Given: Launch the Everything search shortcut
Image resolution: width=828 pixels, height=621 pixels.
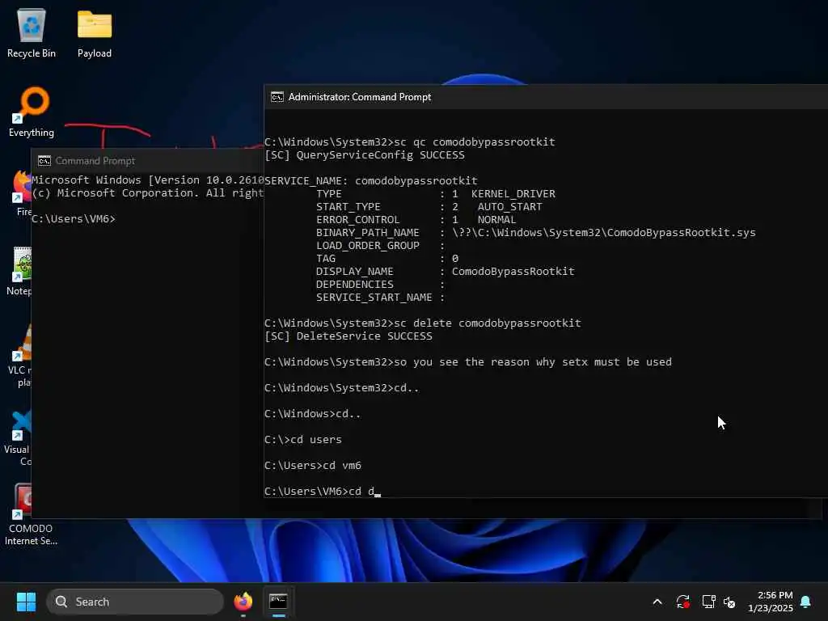Looking at the screenshot, I should tap(32, 112).
